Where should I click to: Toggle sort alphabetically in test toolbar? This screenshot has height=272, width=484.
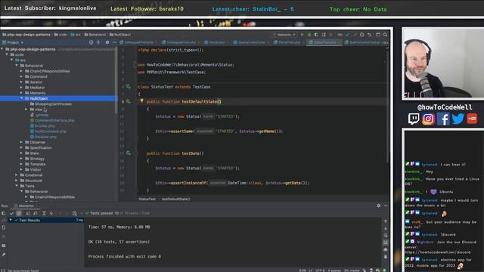(x=28, y=213)
